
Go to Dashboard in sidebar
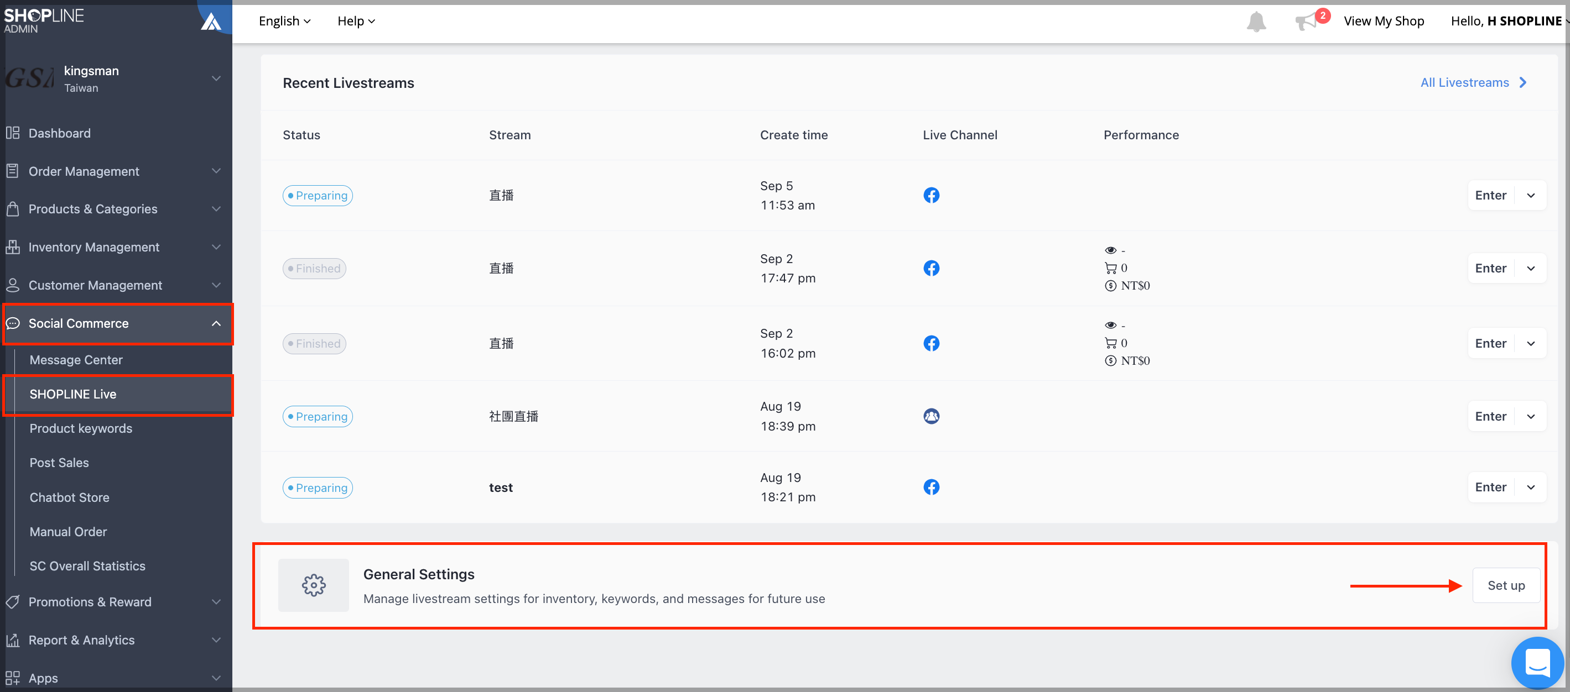click(60, 133)
